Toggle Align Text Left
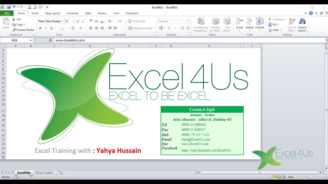 (91, 28)
